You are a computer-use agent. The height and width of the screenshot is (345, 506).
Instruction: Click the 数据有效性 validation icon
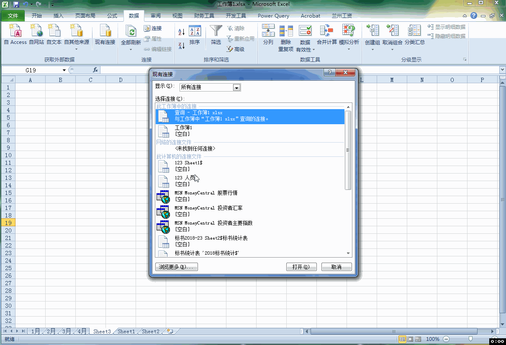click(305, 31)
